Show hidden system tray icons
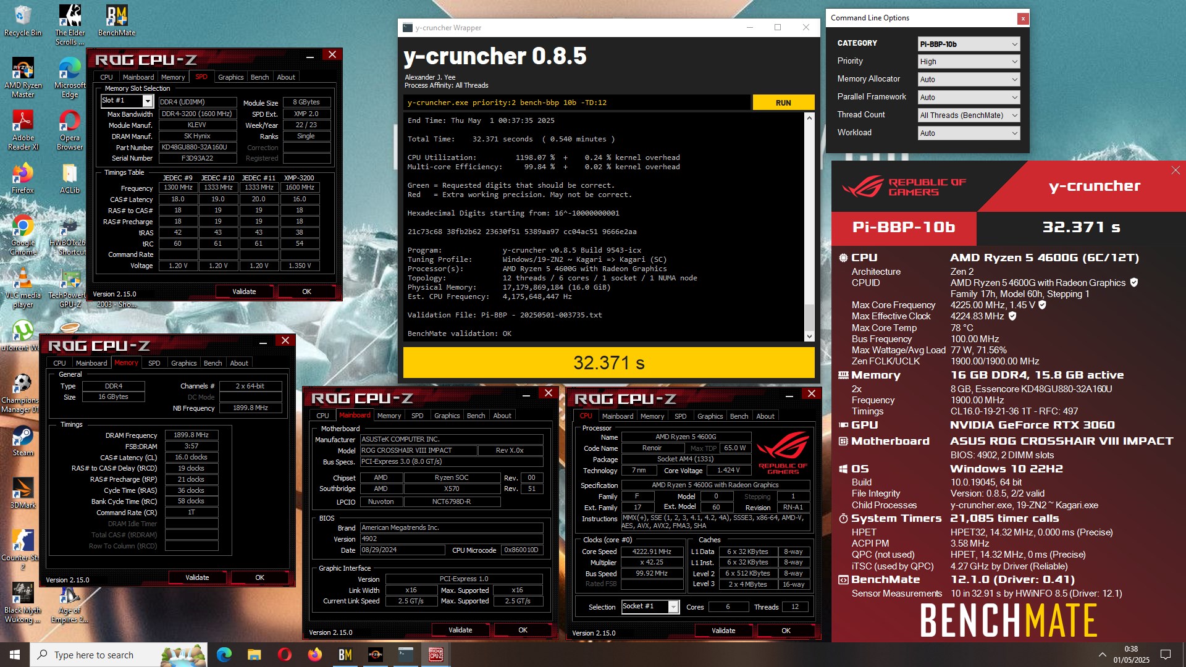Screen dimensions: 1186x667 click(x=1102, y=655)
